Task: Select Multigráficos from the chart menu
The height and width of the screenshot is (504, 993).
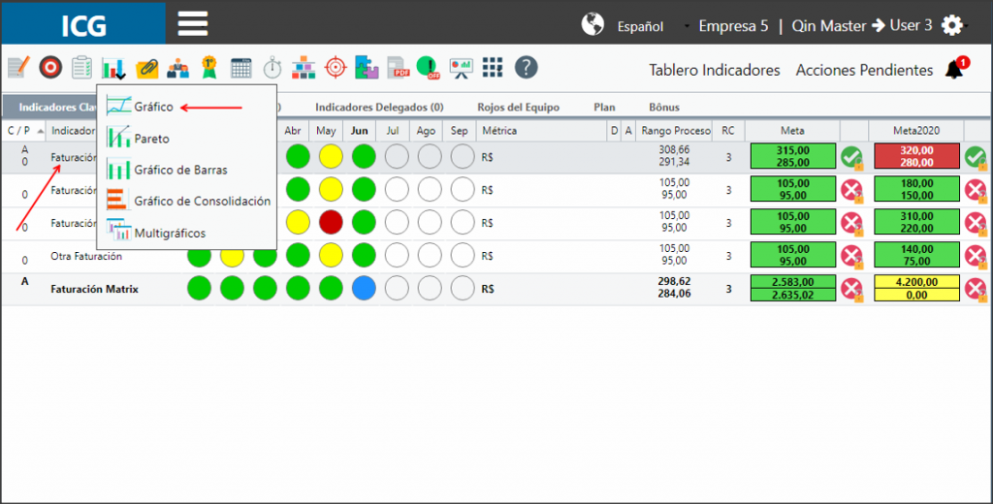Action: click(170, 233)
